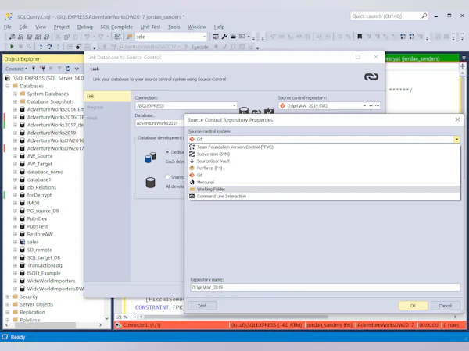Click the Test button

tap(202, 306)
